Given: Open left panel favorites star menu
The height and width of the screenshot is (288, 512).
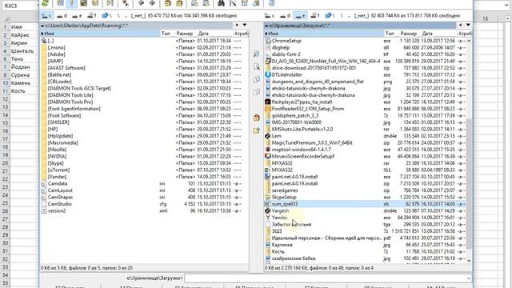Looking at the screenshot, I should [x=237, y=25].
